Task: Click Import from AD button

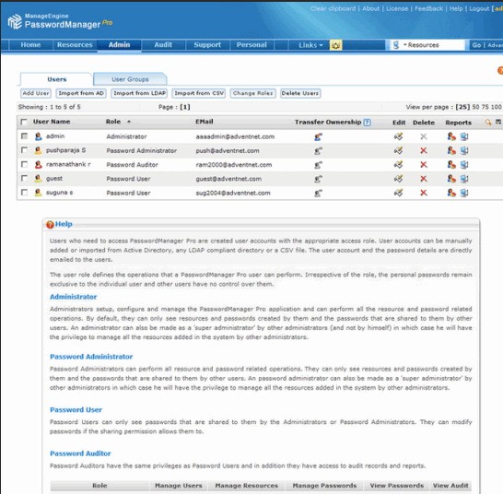Action: [x=81, y=93]
